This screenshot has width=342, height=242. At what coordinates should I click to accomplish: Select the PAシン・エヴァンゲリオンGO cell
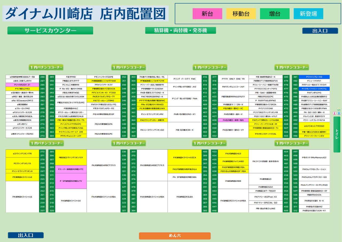coord(152,130)
